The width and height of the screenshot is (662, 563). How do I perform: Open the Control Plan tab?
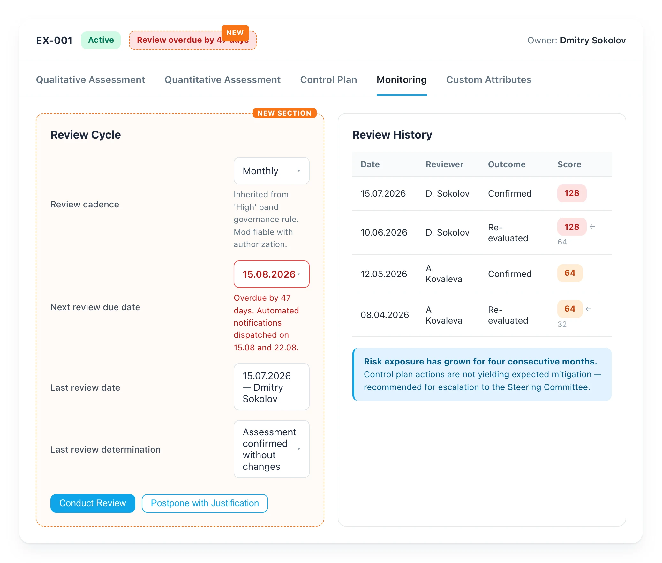point(328,79)
